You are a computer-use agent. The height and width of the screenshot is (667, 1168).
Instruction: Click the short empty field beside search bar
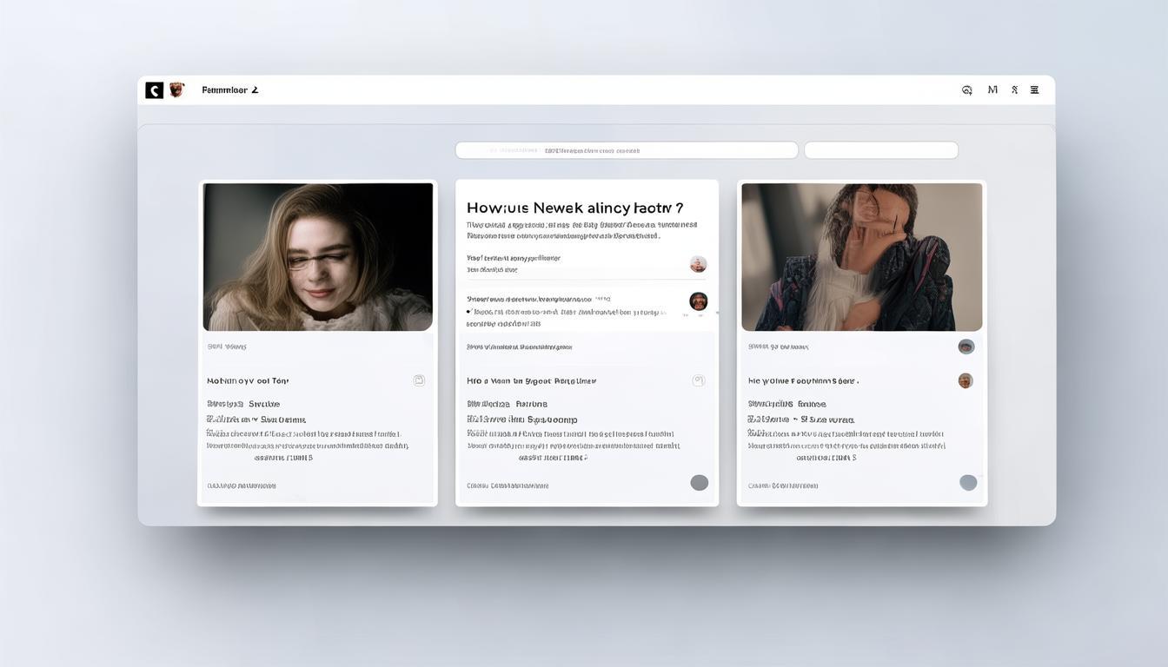tap(880, 150)
